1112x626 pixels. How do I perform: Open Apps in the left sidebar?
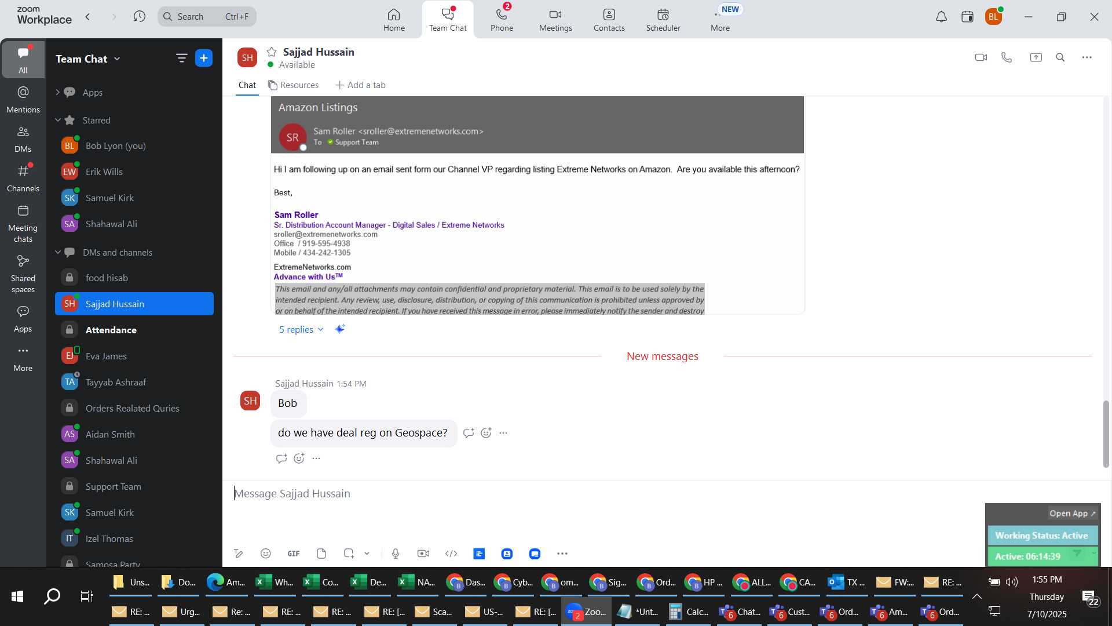click(x=23, y=319)
